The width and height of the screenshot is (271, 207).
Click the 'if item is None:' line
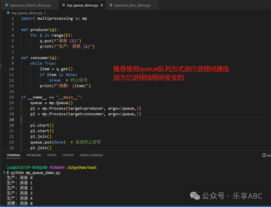click(58, 75)
